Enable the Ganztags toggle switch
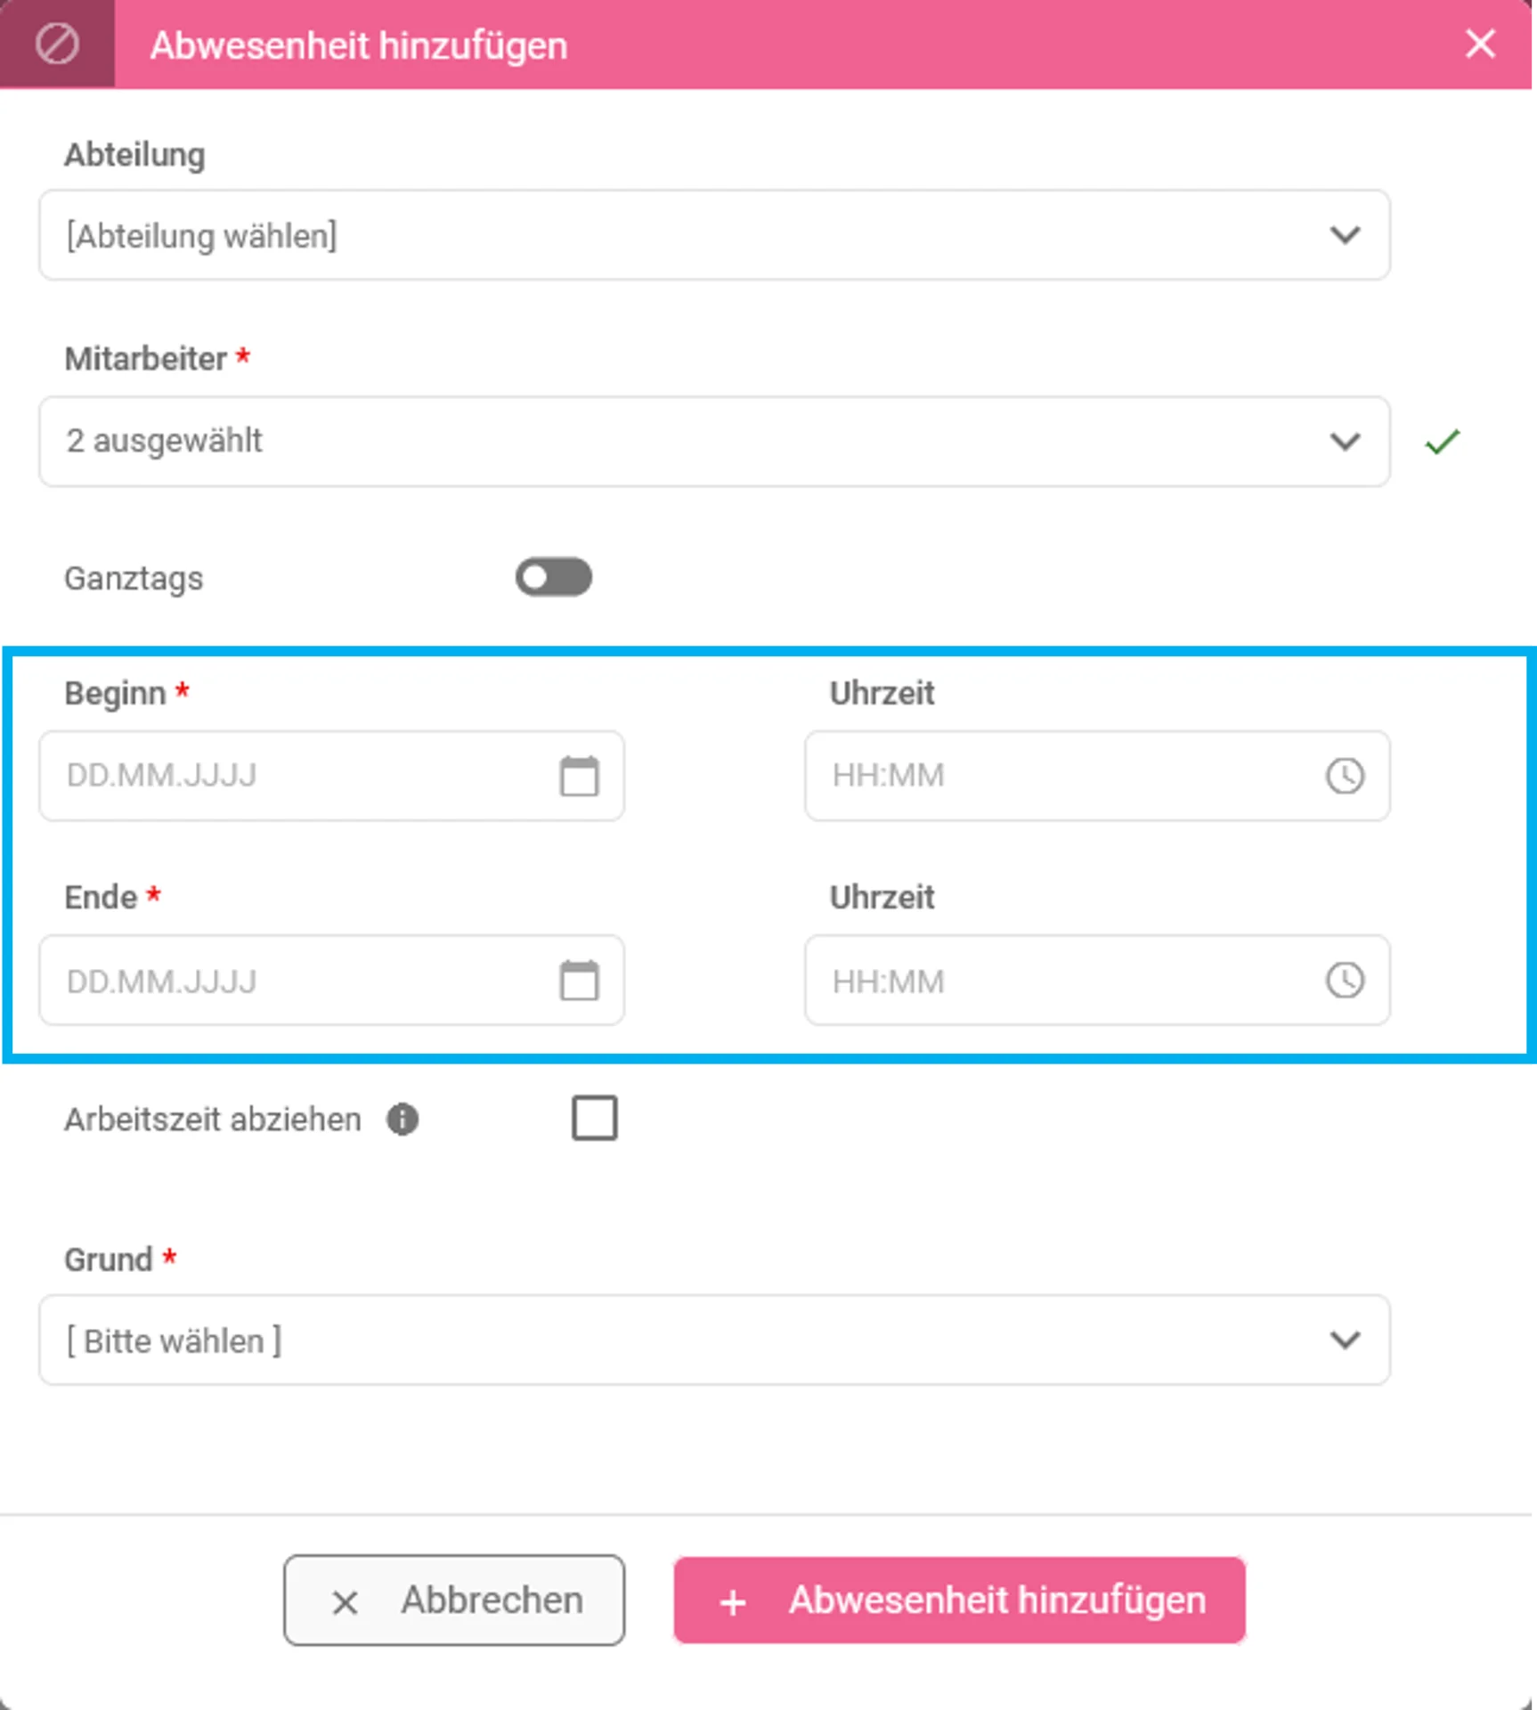The image size is (1537, 1710). 554,577
